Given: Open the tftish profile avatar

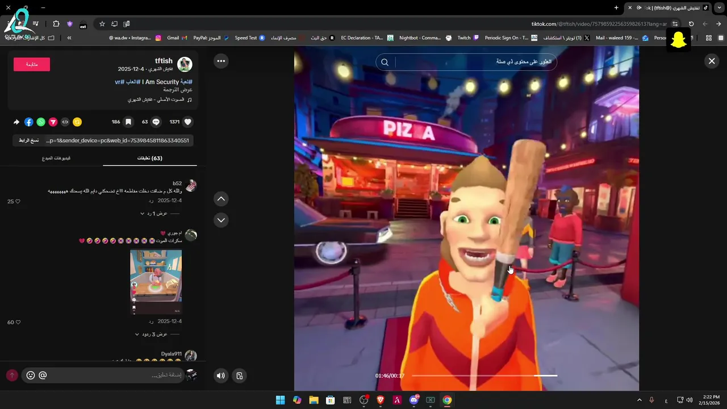Looking at the screenshot, I should point(185,64).
